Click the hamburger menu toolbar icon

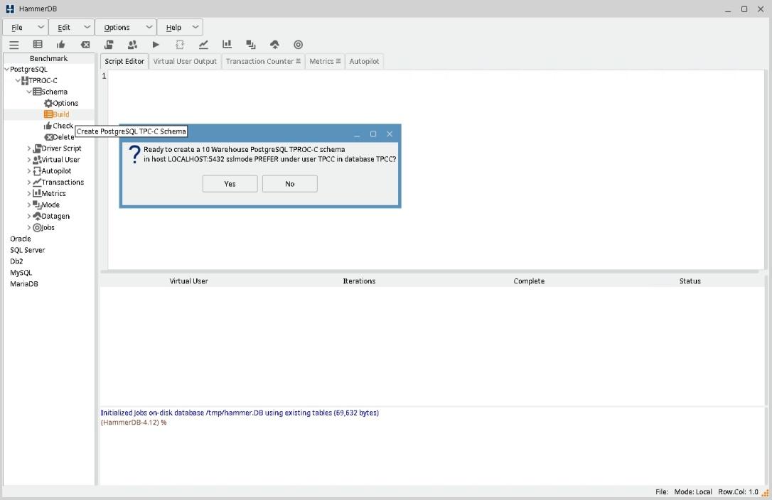14,44
